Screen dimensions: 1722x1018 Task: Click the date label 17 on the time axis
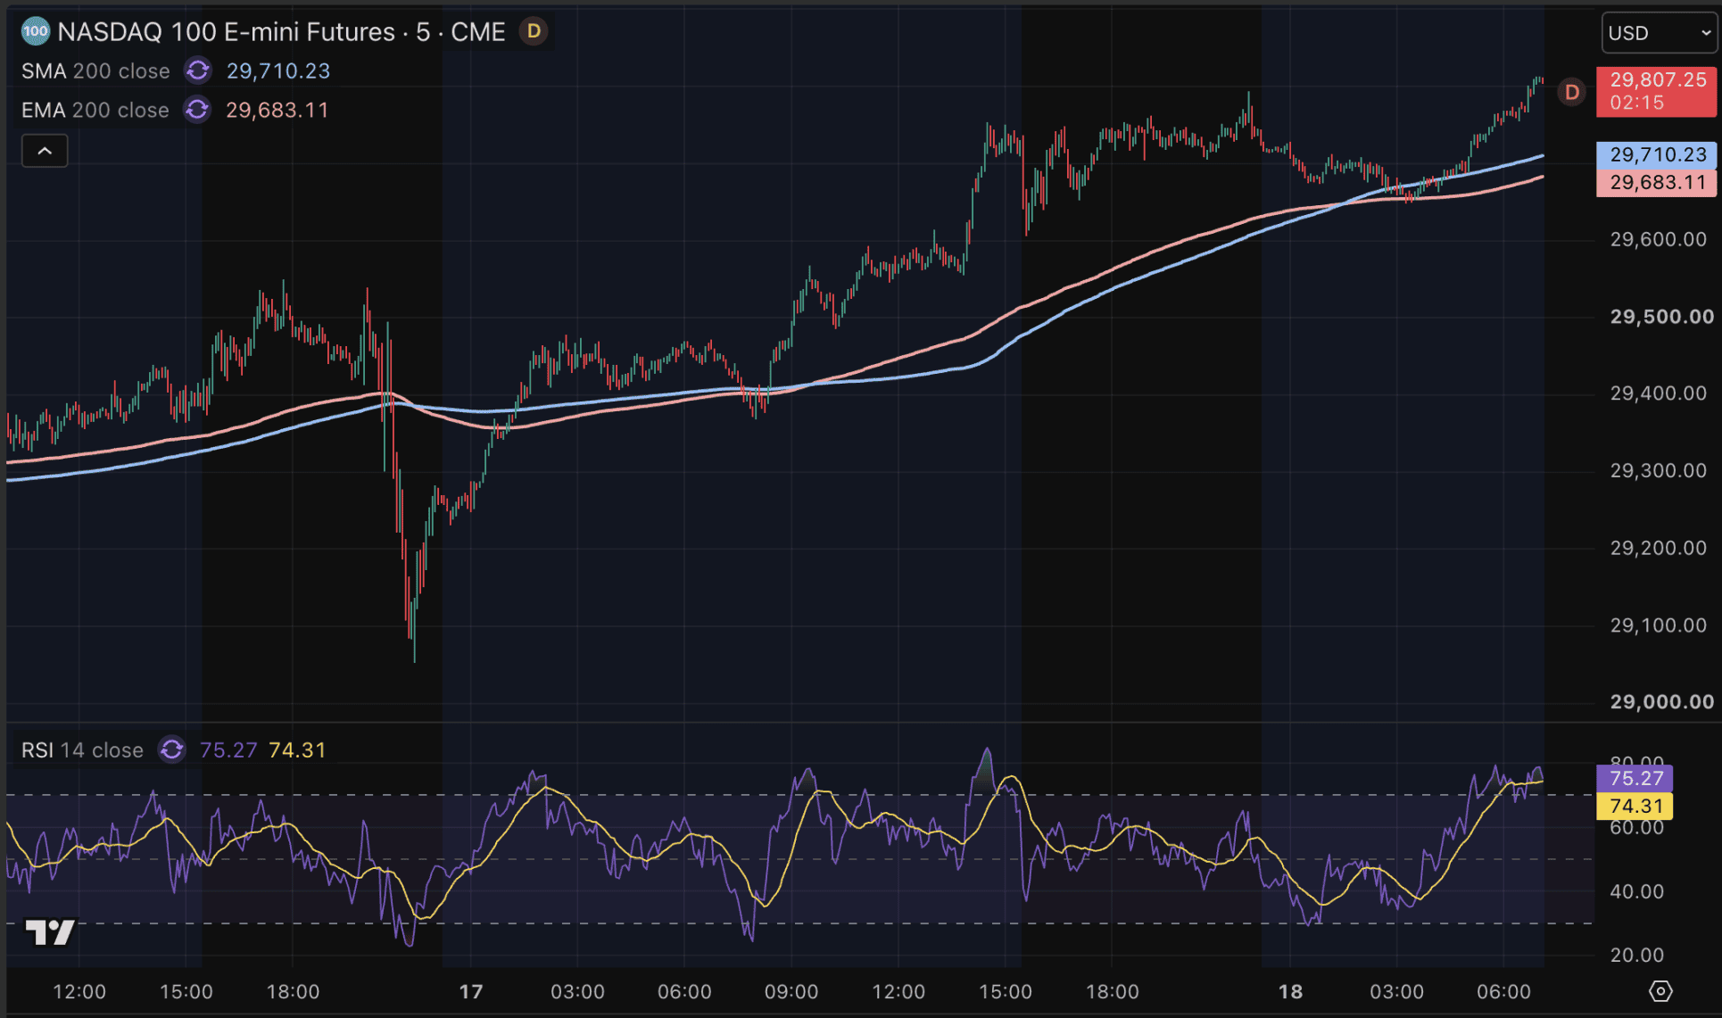pos(471,992)
